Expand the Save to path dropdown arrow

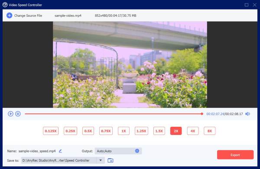101,160
